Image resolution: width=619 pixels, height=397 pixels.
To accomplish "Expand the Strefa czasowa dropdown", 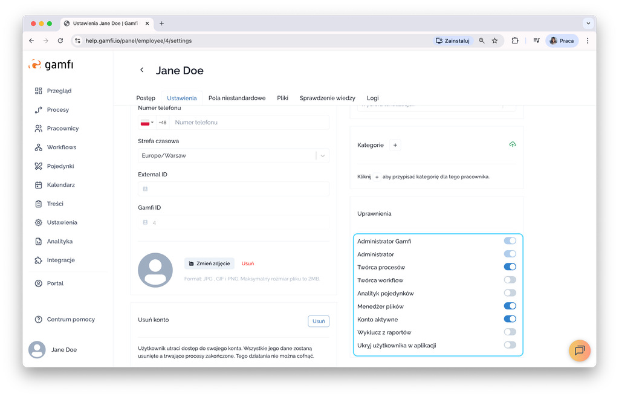I will click(323, 156).
